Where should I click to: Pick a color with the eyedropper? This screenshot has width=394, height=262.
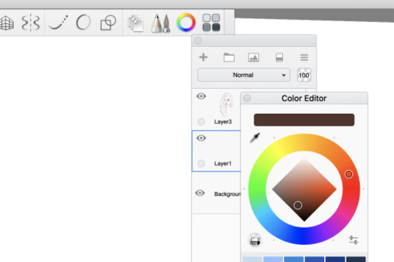(255, 138)
